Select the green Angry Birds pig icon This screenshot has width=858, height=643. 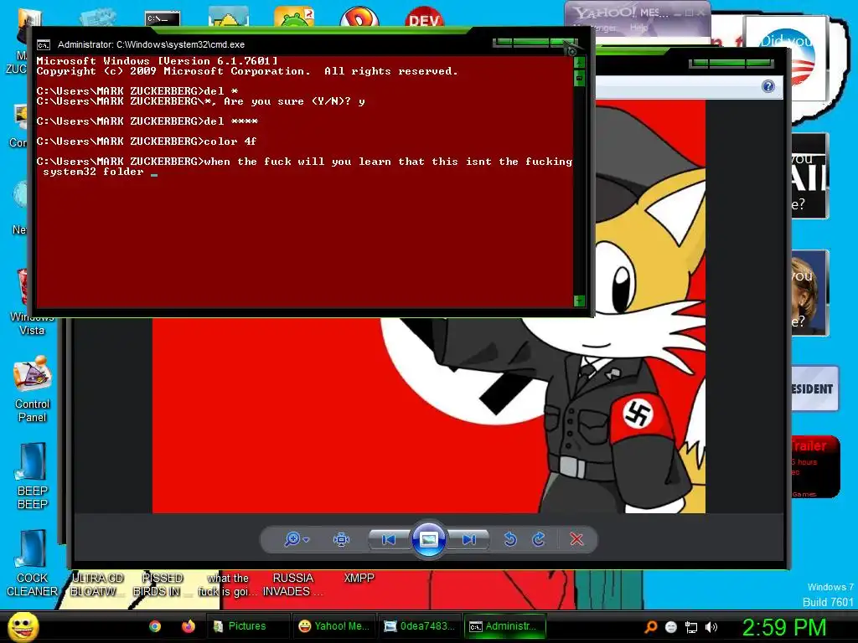tap(294, 17)
